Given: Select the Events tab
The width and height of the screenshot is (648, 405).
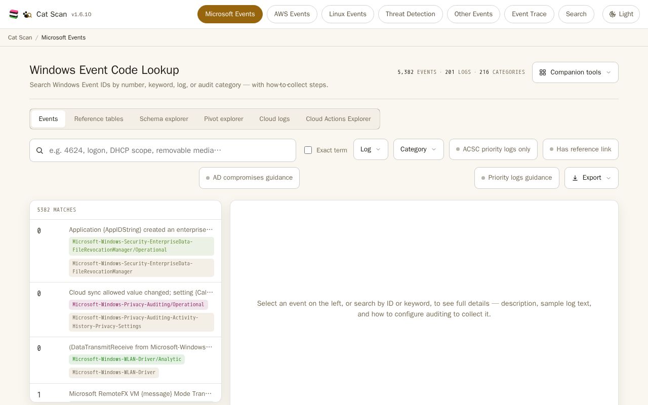Looking at the screenshot, I should pos(48,119).
